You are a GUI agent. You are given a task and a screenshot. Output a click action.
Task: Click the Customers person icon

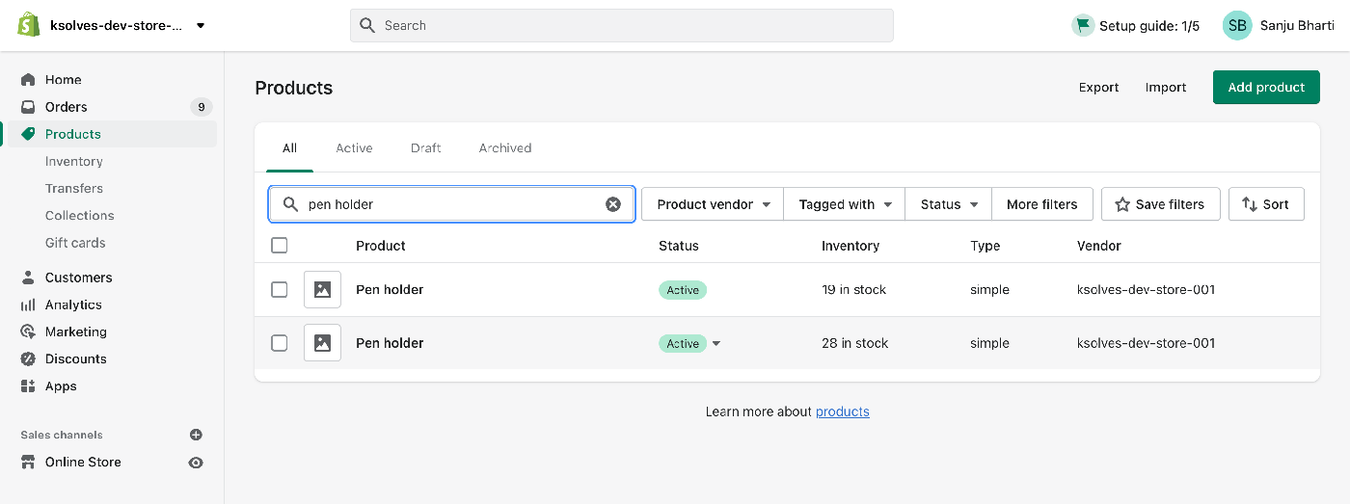point(28,278)
